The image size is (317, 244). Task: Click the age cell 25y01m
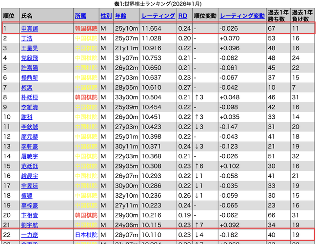[127, 137]
